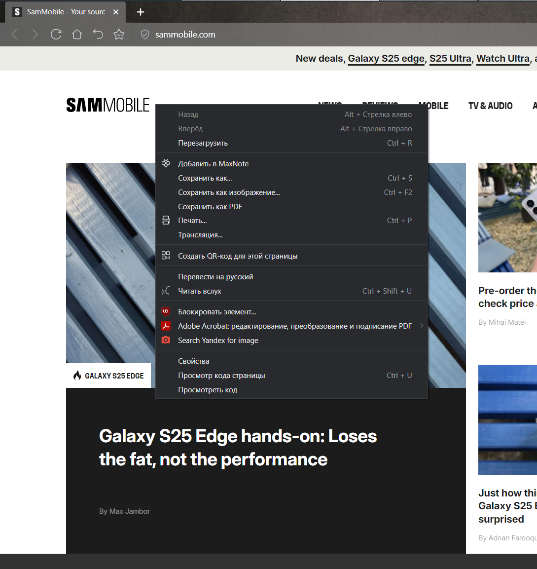537x569 pixels.
Task: Click author name Adnan Farooqui
Action: click(x=513, y=538)
